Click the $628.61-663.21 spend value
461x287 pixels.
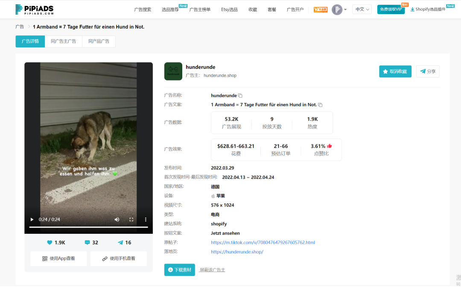236,146
